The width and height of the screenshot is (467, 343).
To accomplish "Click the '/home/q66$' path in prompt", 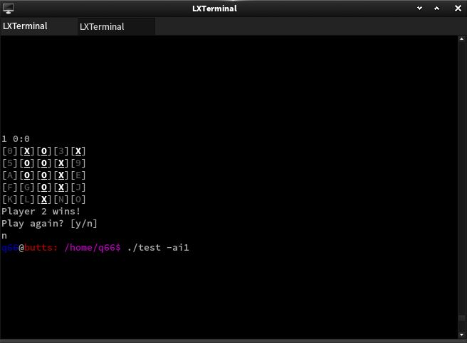I will (93, 248).
